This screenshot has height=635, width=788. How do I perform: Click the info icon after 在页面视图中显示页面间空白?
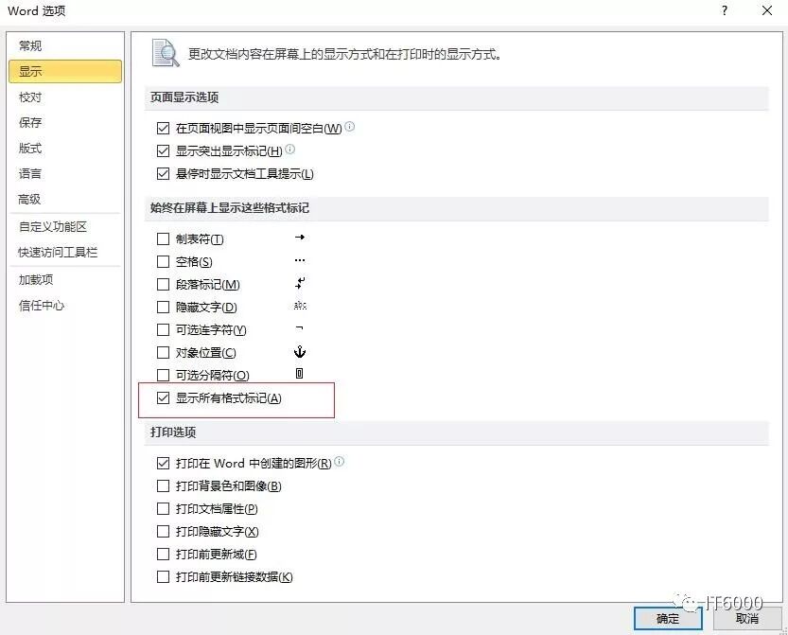click(x=349, y=125)
